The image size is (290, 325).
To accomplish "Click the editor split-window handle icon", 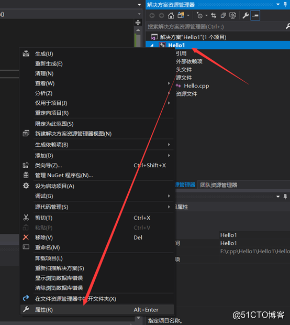I will click(x=138, y=23).
